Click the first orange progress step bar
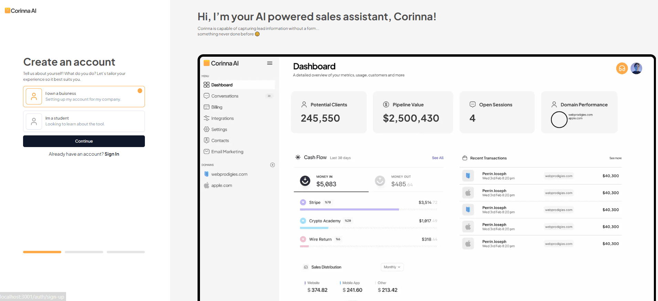658x301 pixels. (x=42, y=252)
